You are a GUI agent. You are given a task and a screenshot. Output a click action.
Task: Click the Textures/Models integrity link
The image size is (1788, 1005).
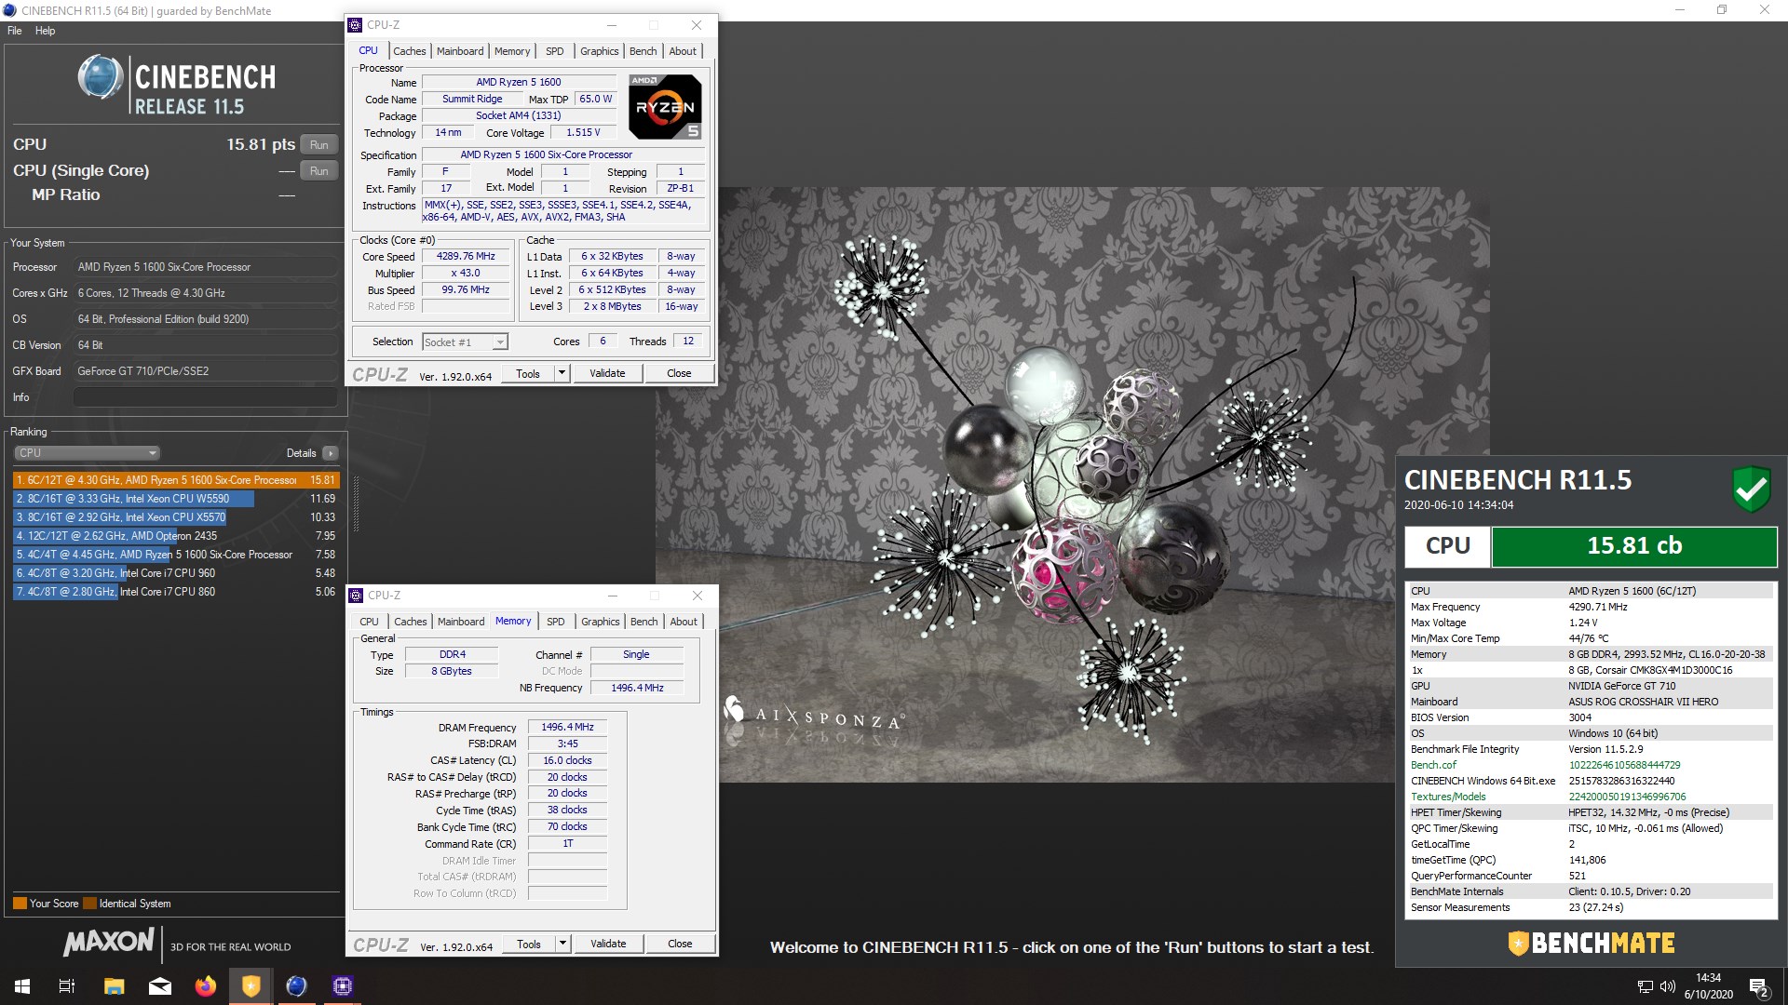tap(1448, 797)
